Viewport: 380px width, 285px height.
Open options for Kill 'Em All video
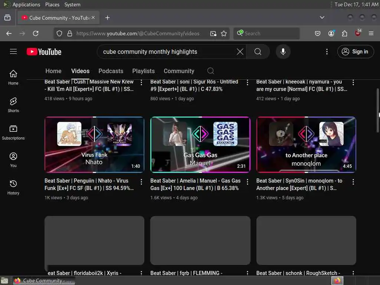click(141, 82)
